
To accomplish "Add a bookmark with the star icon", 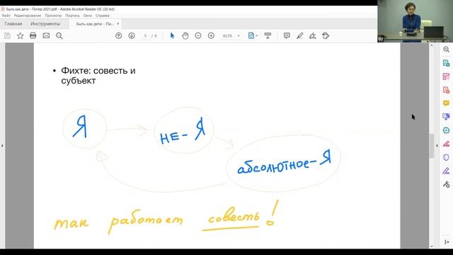I will [21, 35].
